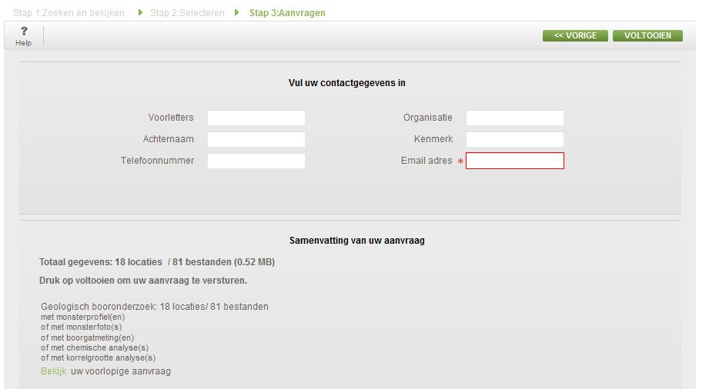Click the Email adres label
Viewport: 709px width, 389px height.
tap(426, 161)
